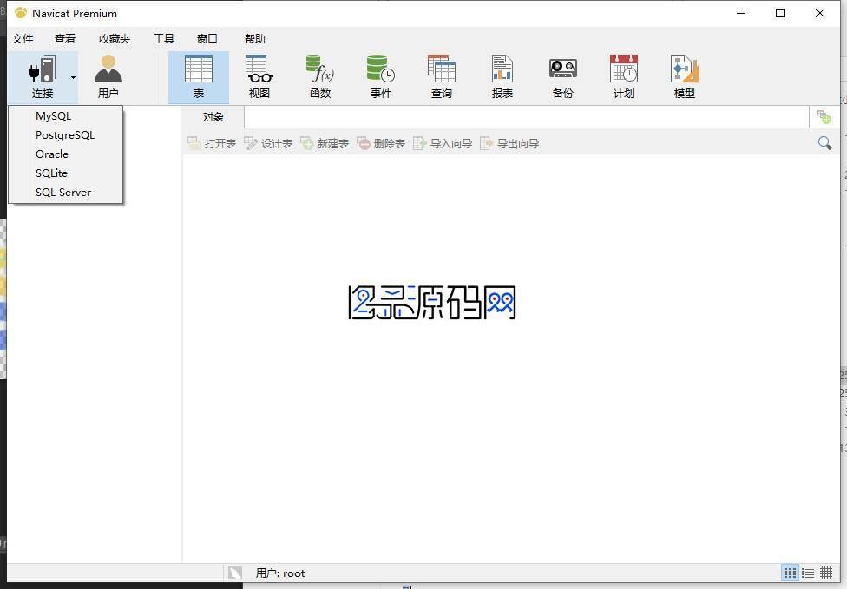Select the 对象 objects tab
Image resolution: width=847 pixels, height=589 pixels.
tap(213, 117)
